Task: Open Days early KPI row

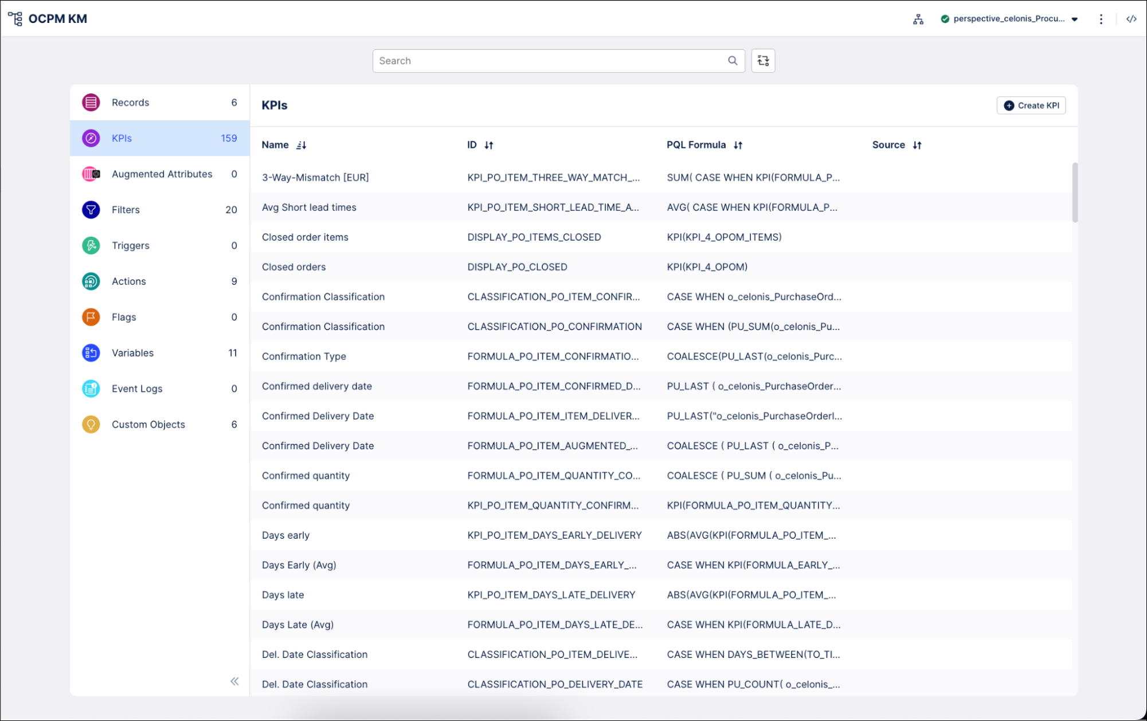Action: [661, 535]
